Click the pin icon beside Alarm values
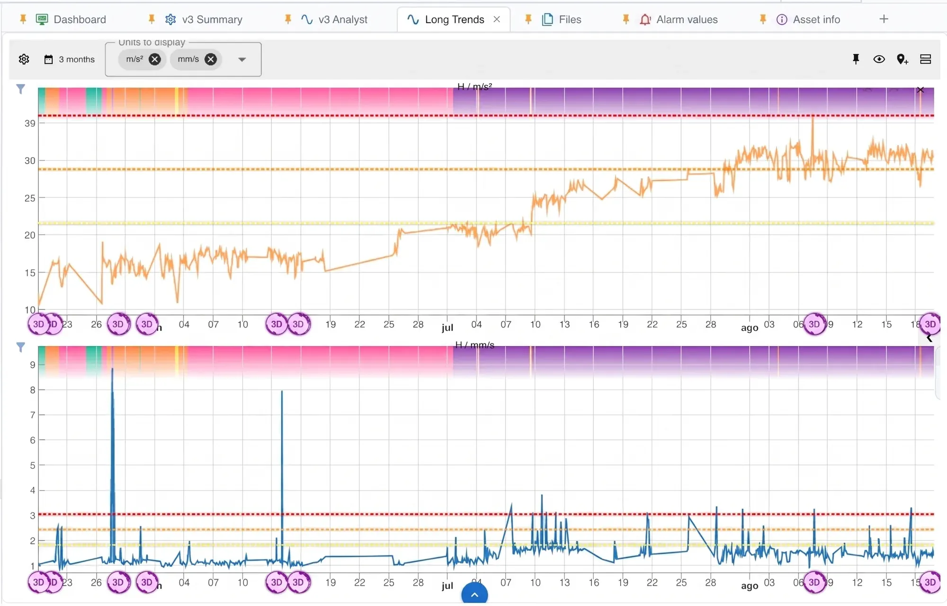The height and width of the screenshot is (606, 947). tap(626, 19)
